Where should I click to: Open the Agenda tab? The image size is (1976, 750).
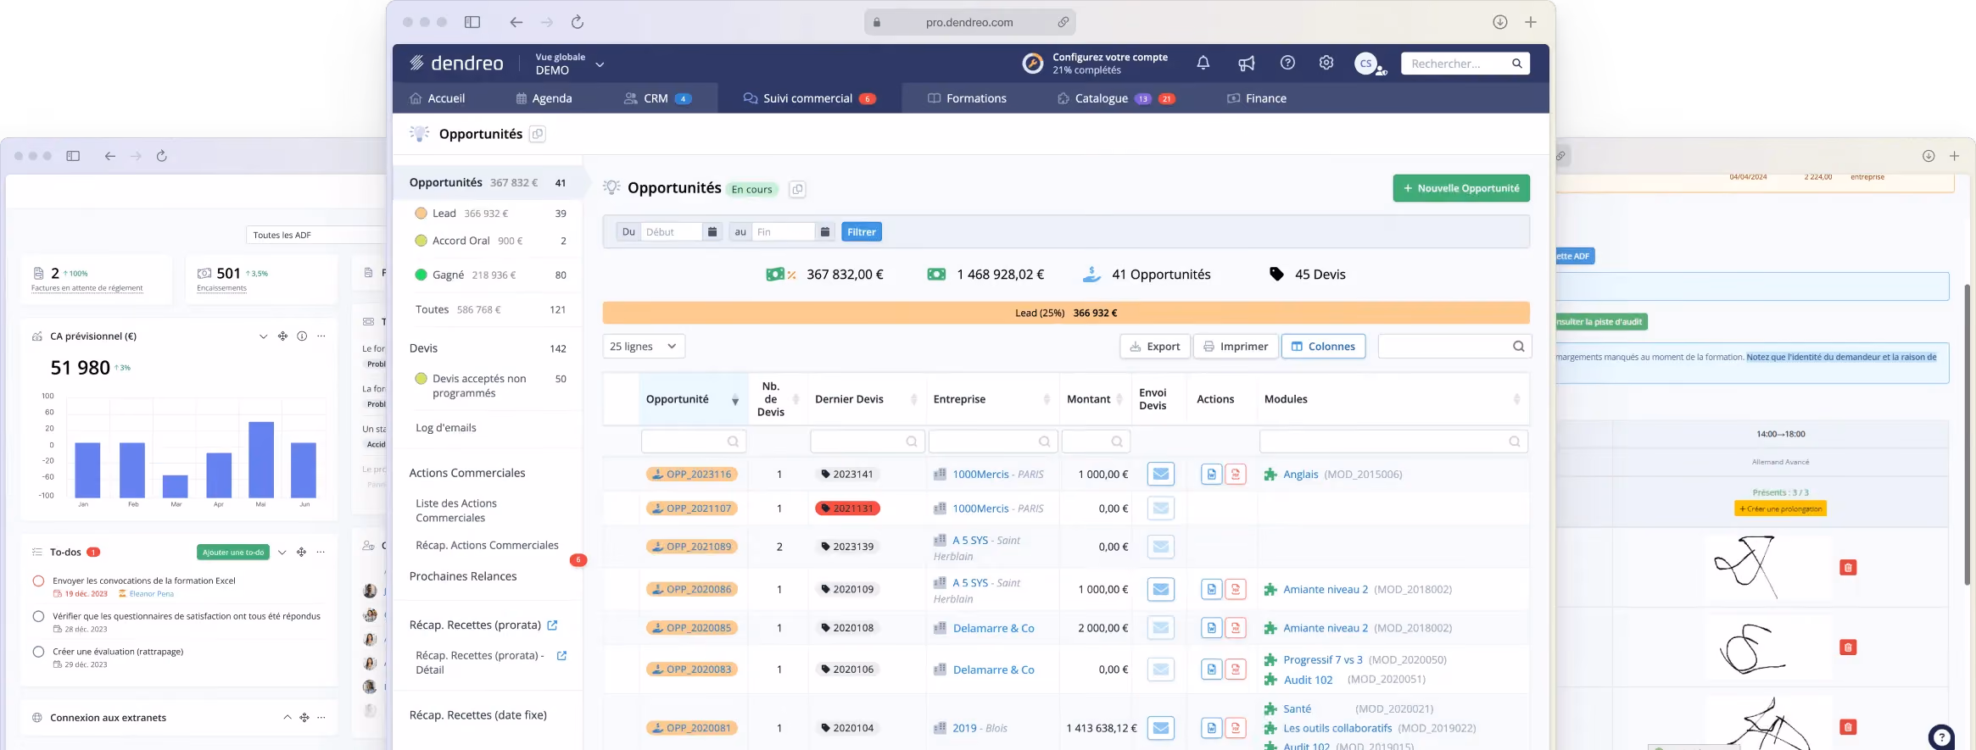tap(544, 98)
